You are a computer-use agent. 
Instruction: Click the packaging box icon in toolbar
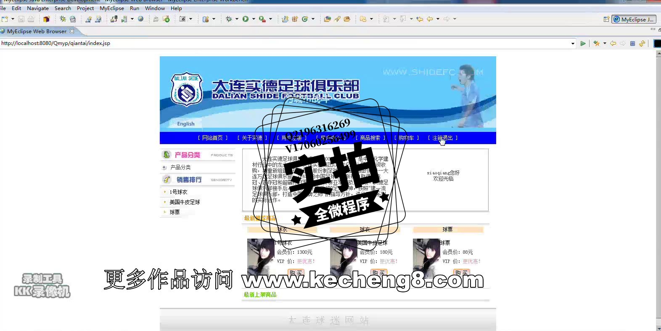point(46,19)
